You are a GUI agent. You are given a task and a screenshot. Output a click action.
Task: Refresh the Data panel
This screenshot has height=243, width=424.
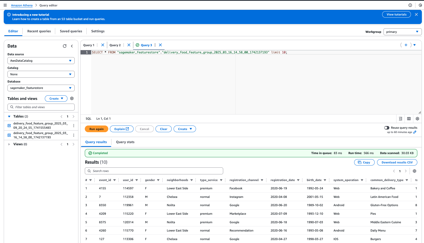click(65, 46)
